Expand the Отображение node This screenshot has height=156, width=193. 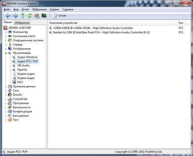click(x=6, y=49)
